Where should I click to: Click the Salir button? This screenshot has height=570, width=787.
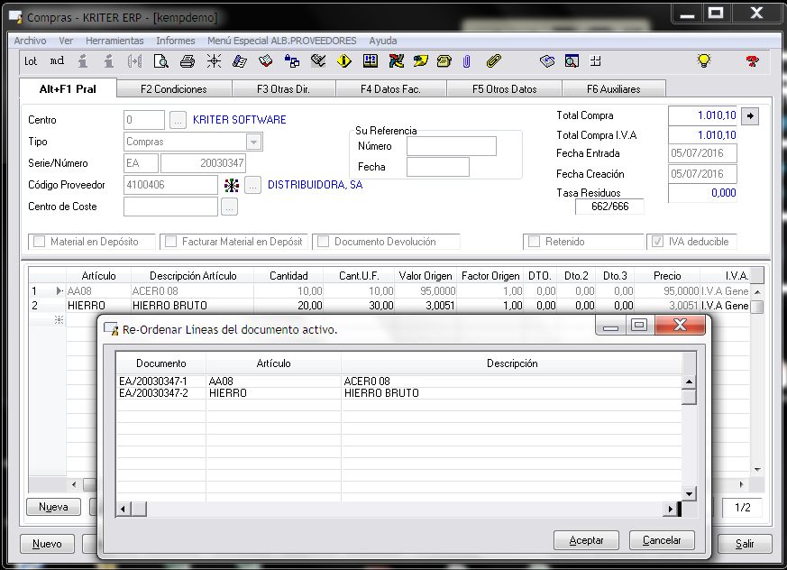745,544
